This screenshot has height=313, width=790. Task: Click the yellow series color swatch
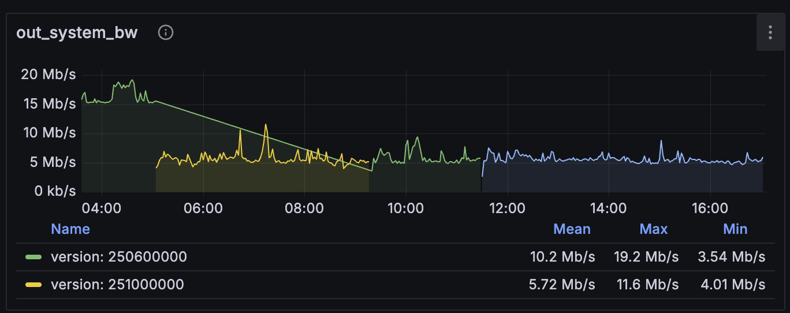click(x=34, y=284)
